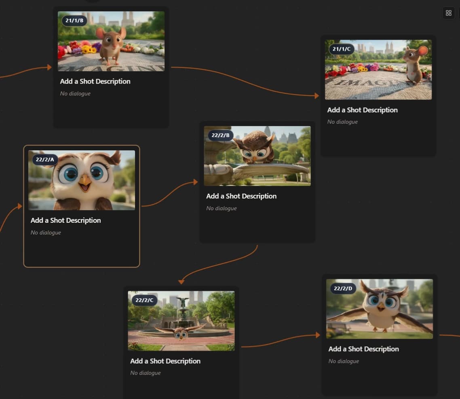
Task: Open the flying owl thumbnail of shot 22/2/D
Action: [379, 308]
